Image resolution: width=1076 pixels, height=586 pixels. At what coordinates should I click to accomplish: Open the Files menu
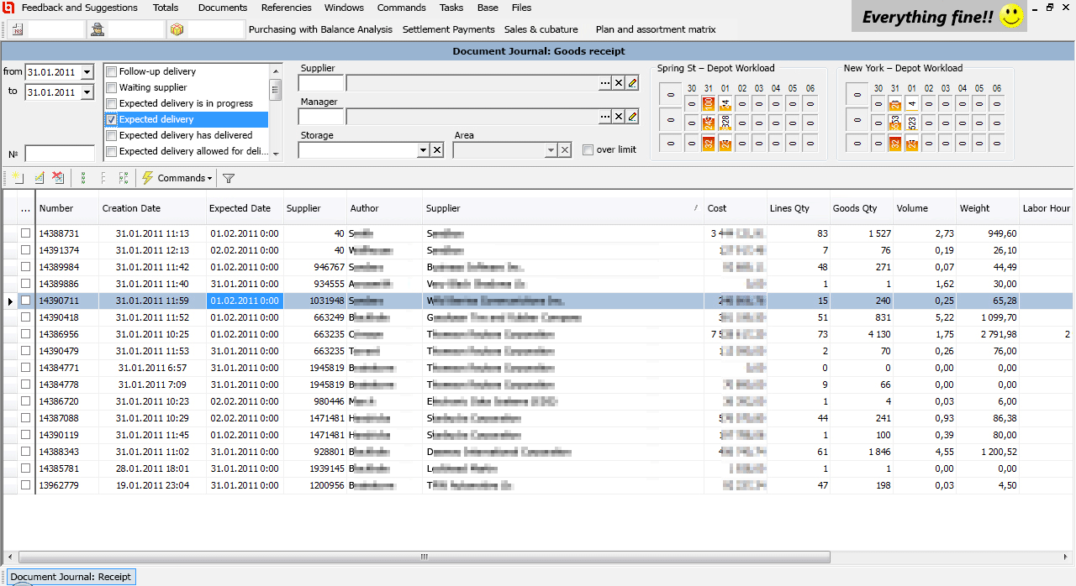[x=521, y=8]
